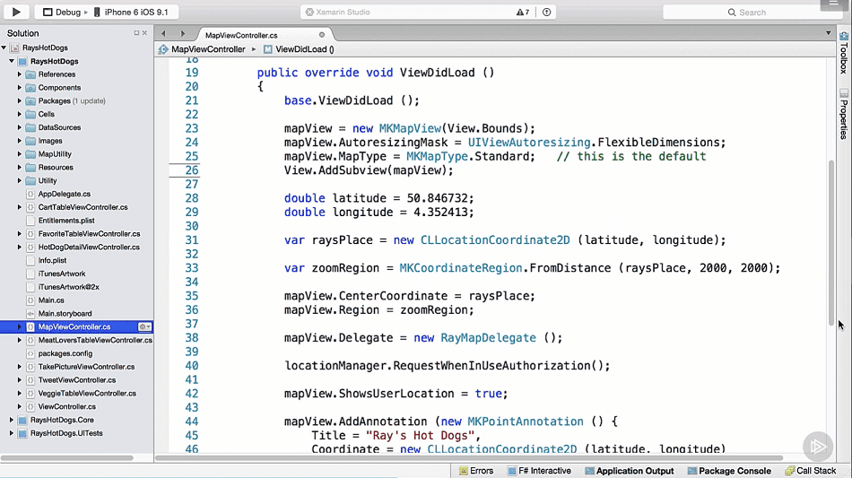Expand the Cells folder
Viewport: 852px width, 478px height.
(20, 114)
